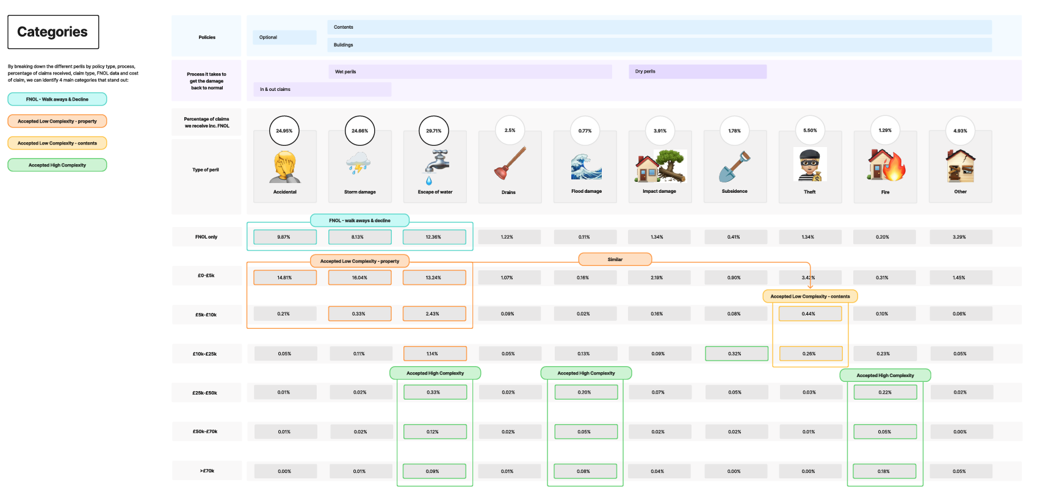Click the green 0.32% cell under Subsidence
The width and height of the screenshot is (1040, 504).
[x=737, y=353]
